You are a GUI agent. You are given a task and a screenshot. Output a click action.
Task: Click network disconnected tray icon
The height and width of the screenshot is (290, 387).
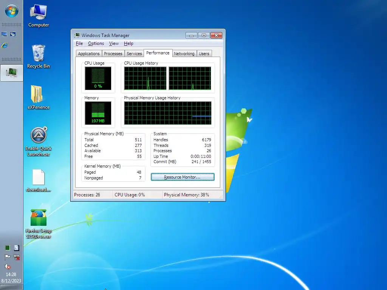tap(17, 257)
